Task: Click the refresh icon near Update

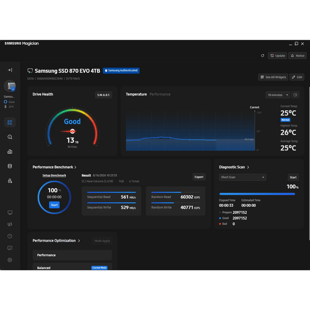Action: (x=263, y=56)
